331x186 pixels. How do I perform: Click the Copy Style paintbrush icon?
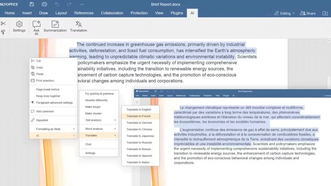pos(3,32)
